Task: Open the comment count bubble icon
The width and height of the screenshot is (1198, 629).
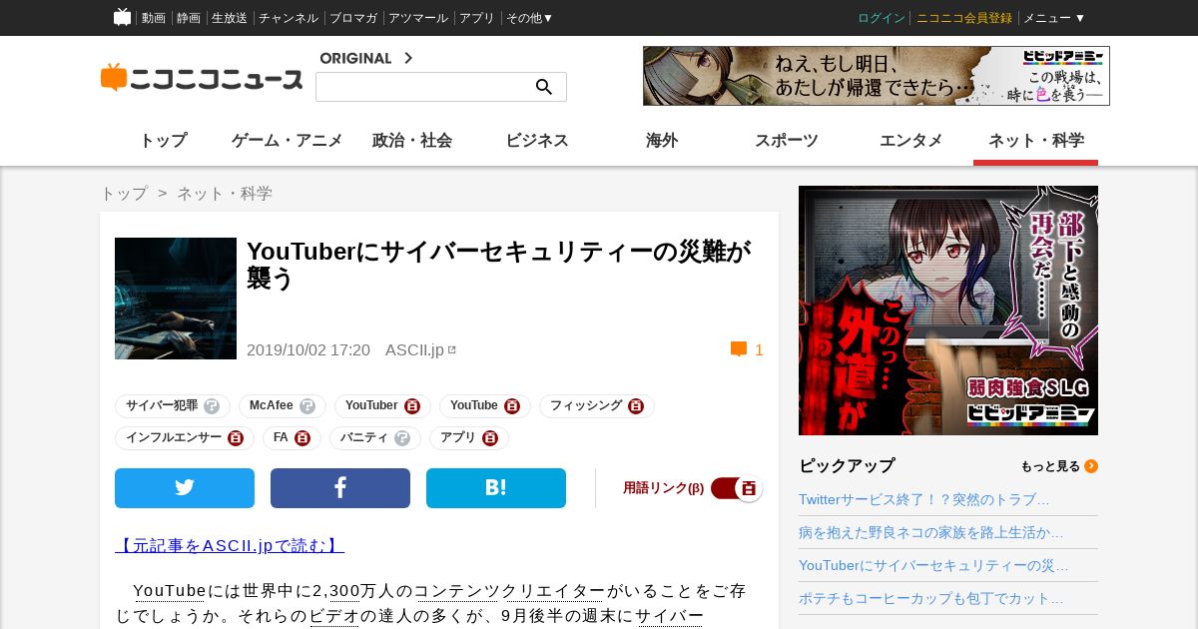Action: coord(739,349)
